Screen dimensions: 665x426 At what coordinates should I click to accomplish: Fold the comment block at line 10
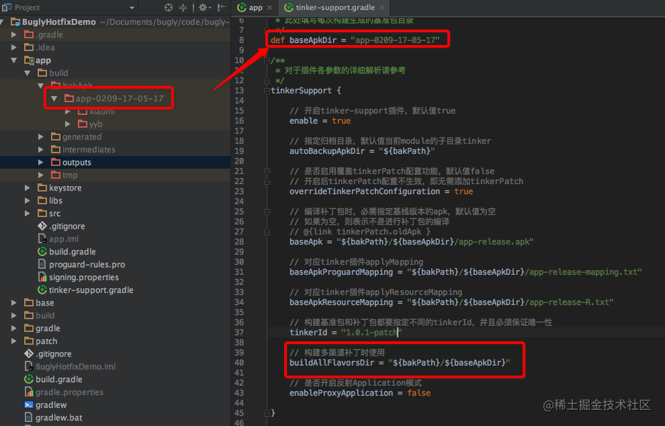pyautogui.click(x=267, y=60)
